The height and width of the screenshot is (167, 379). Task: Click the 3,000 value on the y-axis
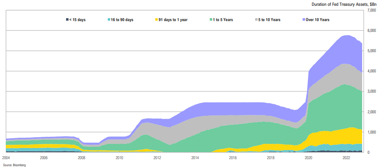click(x=371, y=91)
